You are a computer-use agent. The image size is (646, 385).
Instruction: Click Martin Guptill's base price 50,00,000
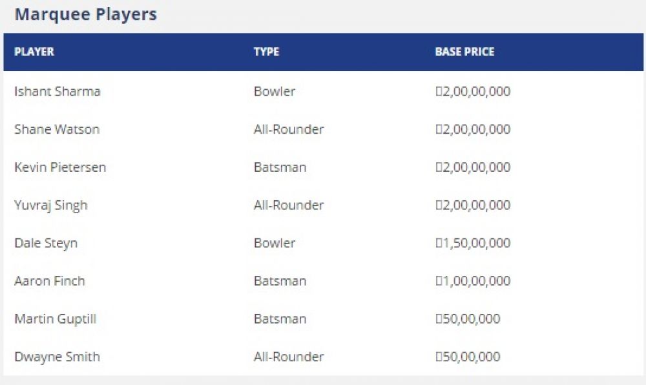coord(468,318)
